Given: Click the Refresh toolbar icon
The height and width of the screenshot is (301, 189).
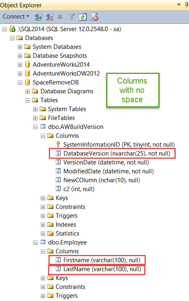Looking at the screenshot, I should (83, 17).
